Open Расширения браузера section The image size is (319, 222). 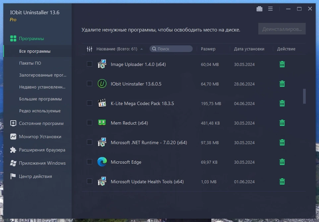click(37, 150)
